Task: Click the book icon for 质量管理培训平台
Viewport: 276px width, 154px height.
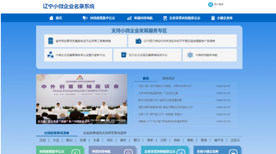Action: pyautogui.click(x=124, y=55)
